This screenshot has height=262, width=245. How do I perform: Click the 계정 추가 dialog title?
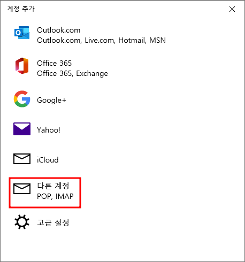coord(21,9)
